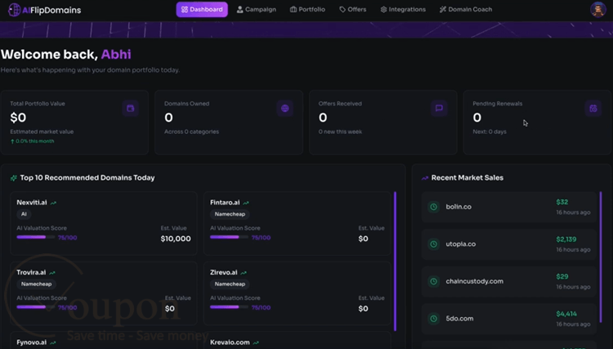
Task: Open the Krevalo.com domain link
Action: pyautogui.click(x=230, y=342)
